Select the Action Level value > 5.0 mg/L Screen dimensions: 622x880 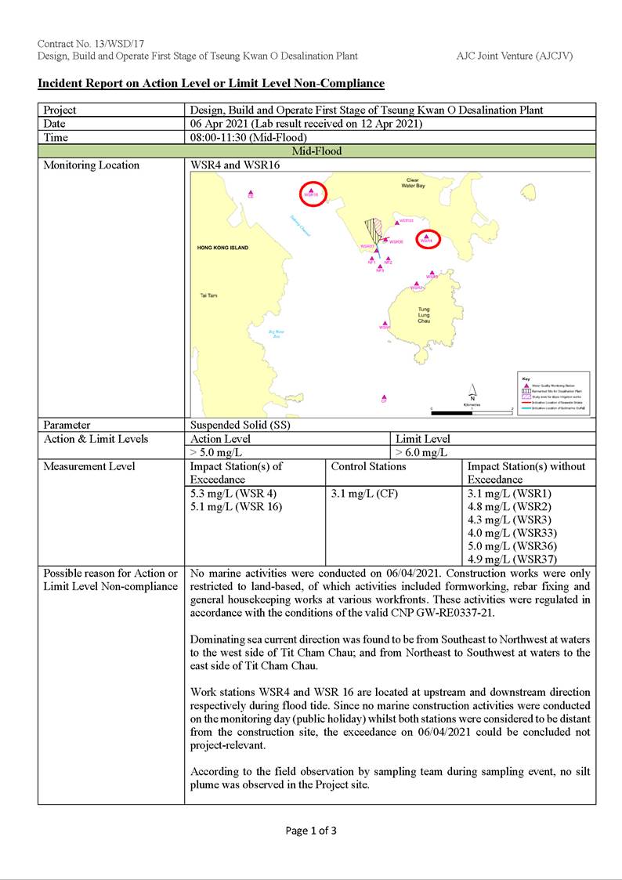coord(216,452)
